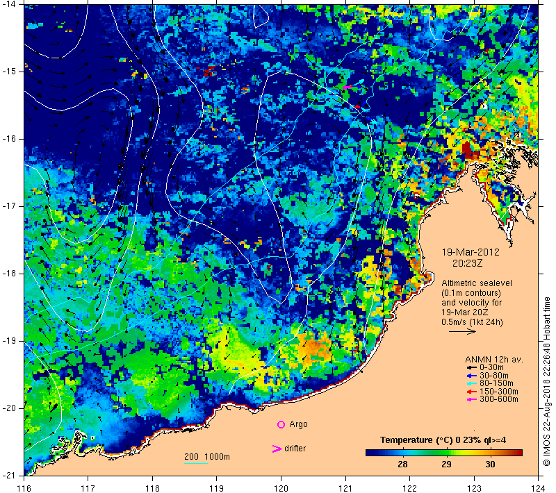This screenshot has width=556, height=493.
Task: Click the dark blue end of temperature bar
Action: (370, 453)
